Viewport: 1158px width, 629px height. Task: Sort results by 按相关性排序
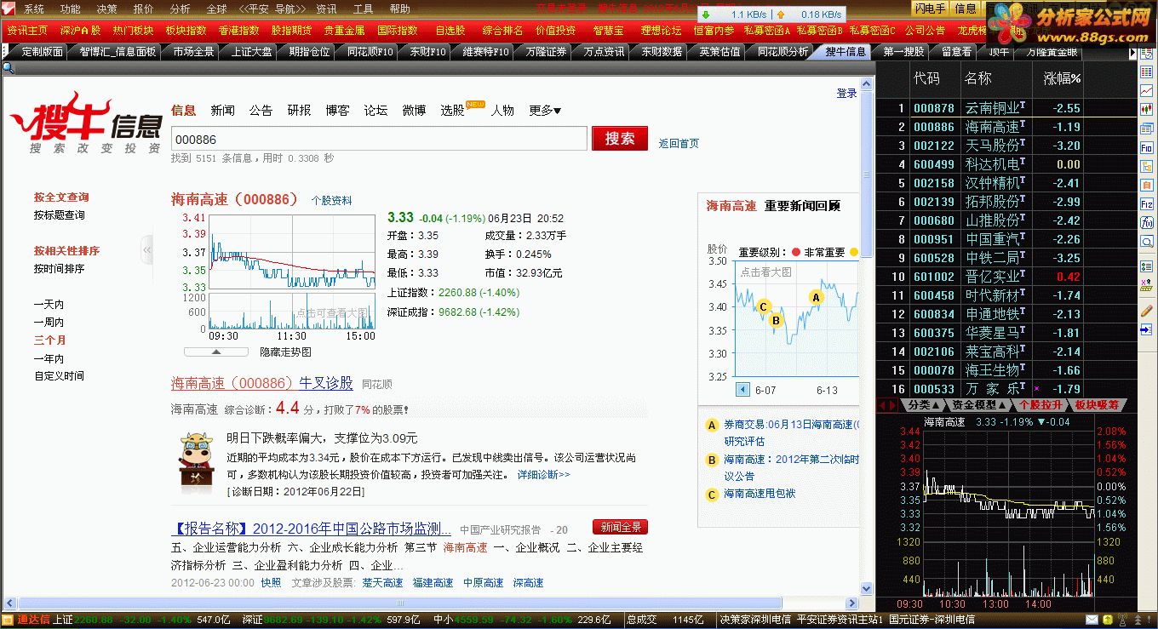point(66,251)
